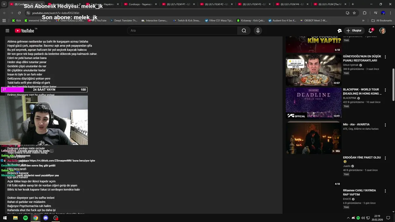The image size is (395, 222).
Task: Go back in browser history
Action: (4, 13)
